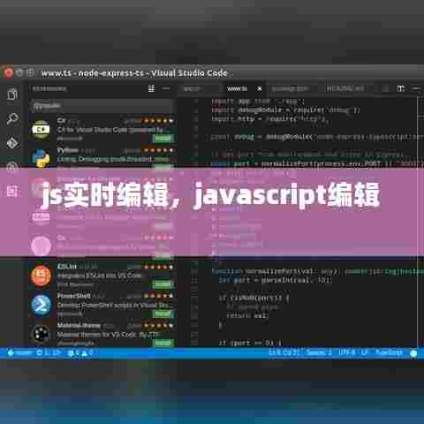The image size is (424, 424).
Task: Install the C# extension
Action: click(x=163, y=138)
